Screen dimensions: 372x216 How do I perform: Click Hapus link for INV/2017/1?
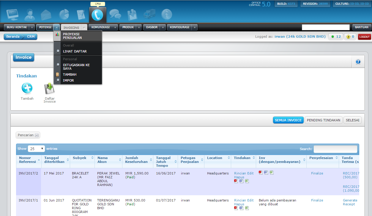tap(239, 204)
